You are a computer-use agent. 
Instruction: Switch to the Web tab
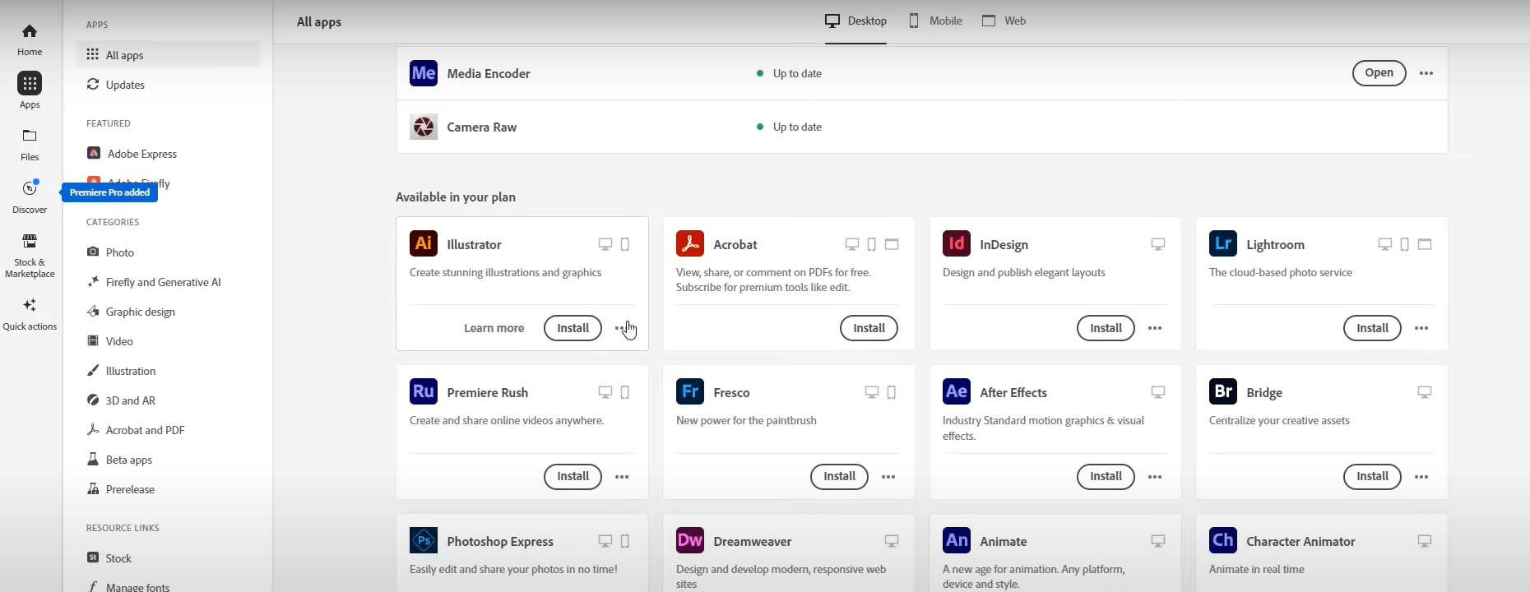[x=1004, y=21]
